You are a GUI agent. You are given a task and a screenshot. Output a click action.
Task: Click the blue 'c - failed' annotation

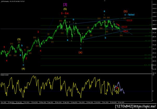click(x=129, y=15)
